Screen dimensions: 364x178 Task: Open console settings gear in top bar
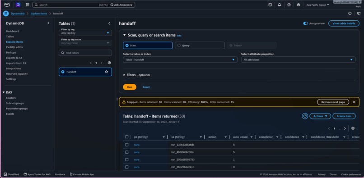coord(299,5)
